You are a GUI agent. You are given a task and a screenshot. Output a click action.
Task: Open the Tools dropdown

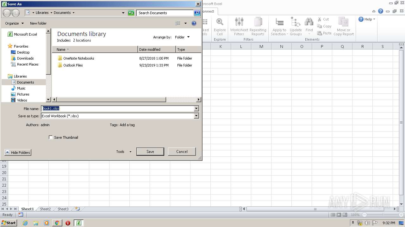(x=124, y=152)
